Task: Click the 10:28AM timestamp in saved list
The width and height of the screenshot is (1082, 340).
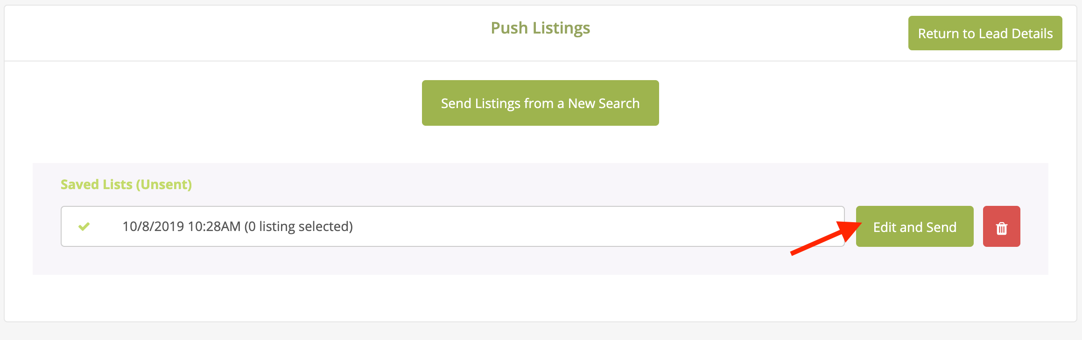Action: click(x=214, y=227)
